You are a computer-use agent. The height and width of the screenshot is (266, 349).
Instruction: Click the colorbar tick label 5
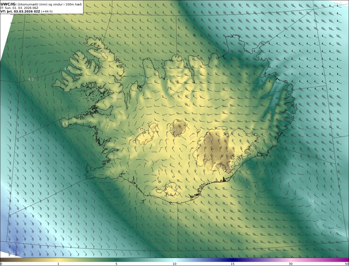[116, 264]
